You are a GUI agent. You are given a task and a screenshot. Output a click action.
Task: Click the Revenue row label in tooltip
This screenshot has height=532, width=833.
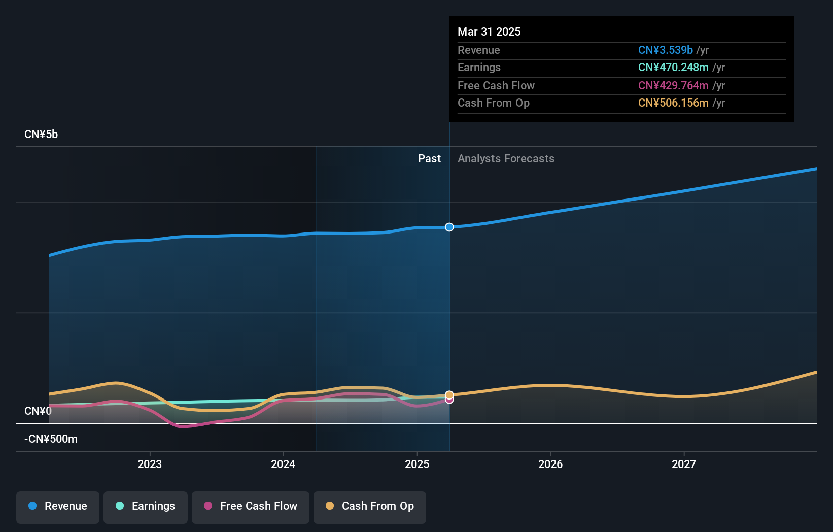tap(479, 50)
